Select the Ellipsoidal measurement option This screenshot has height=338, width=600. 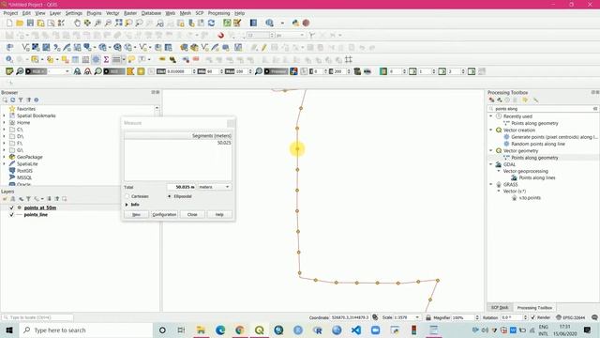click(x=170, y=196)
